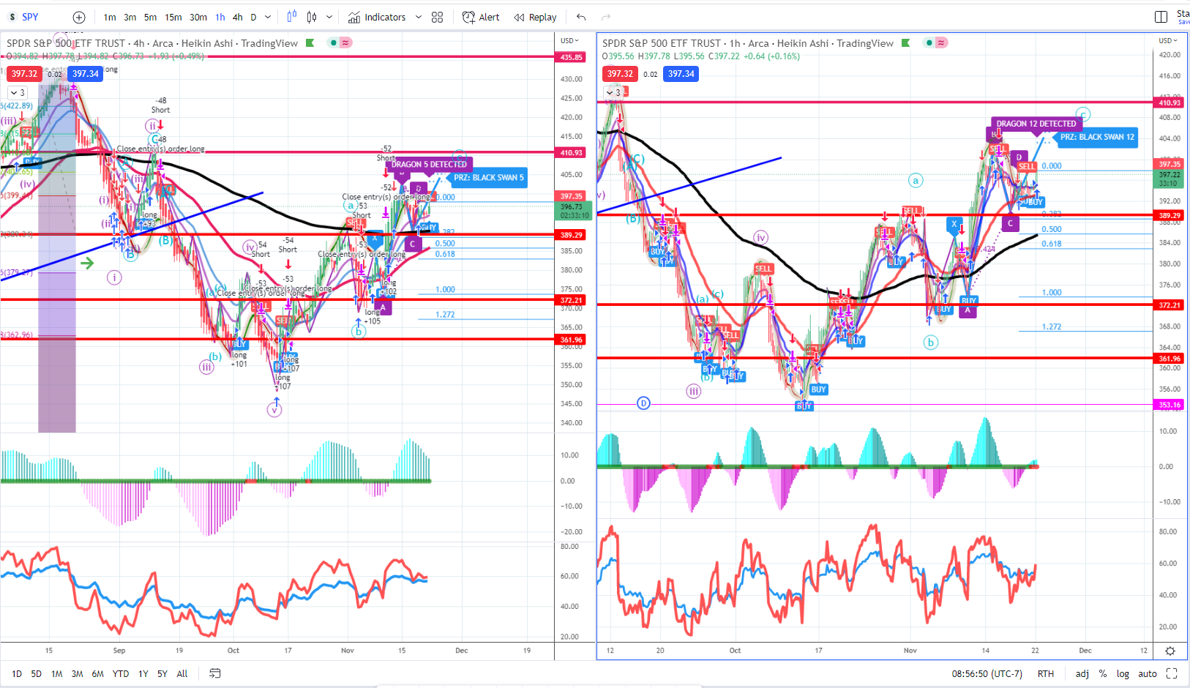The height and width of the screenshot is (688, 1190).
Task: Click the candlestick chart type icon
Action: coord(312,17)
